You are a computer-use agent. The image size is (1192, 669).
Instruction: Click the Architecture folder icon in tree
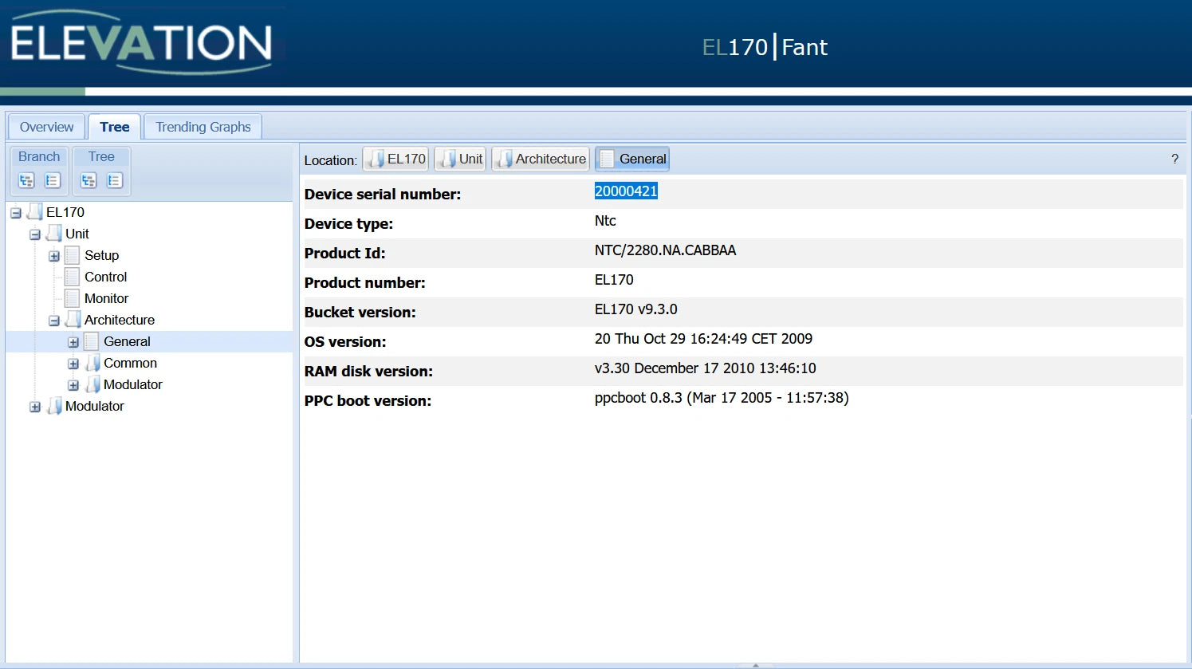pyautogui.click(x=73, y=320)
